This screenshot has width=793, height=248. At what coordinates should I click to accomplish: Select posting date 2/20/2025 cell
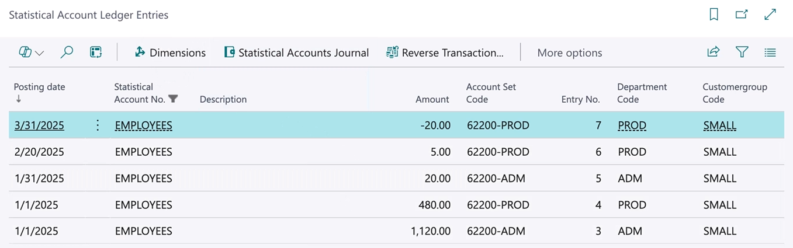39,152
